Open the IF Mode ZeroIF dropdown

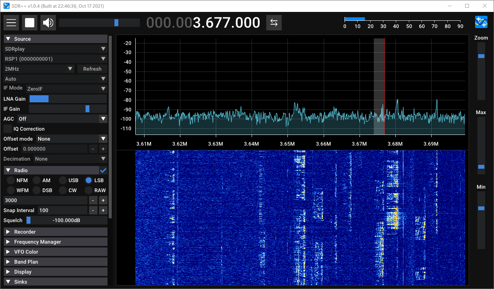[x=66, y=88]
